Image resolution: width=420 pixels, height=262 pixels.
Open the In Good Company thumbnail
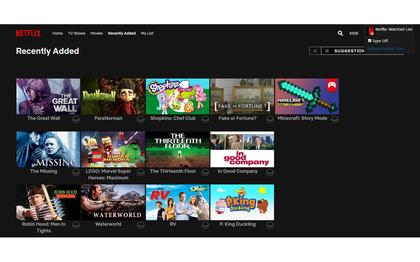pos(242,149)
